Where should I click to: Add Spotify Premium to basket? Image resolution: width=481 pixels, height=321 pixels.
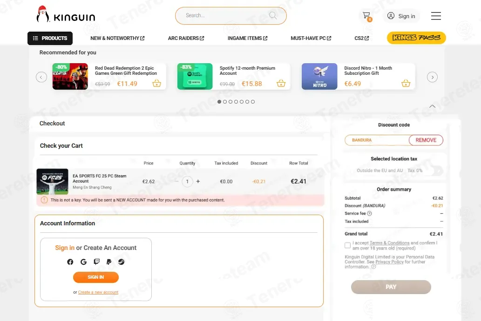[281, 83]
